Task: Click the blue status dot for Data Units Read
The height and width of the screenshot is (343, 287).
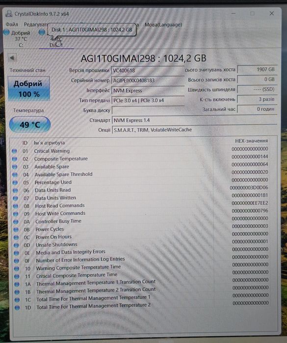Action: pos(15,190)
